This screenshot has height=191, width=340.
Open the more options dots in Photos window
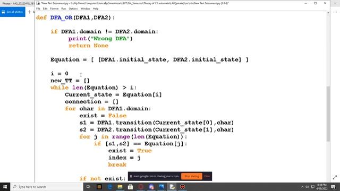(x=335, y=12)
